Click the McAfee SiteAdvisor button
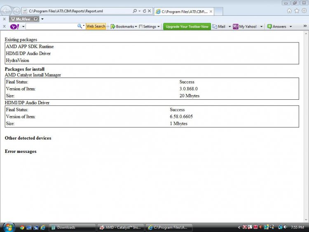This screenshot has height=232, width=309. (x=21, y=19)
